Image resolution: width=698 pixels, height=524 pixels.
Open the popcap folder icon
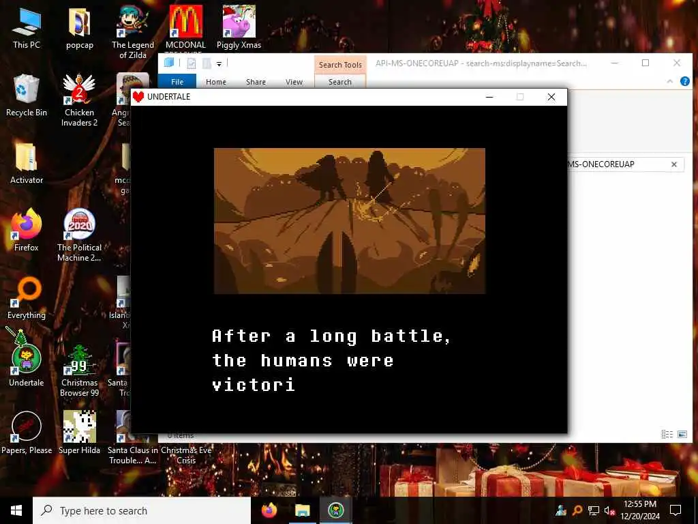tap(80, 28)
